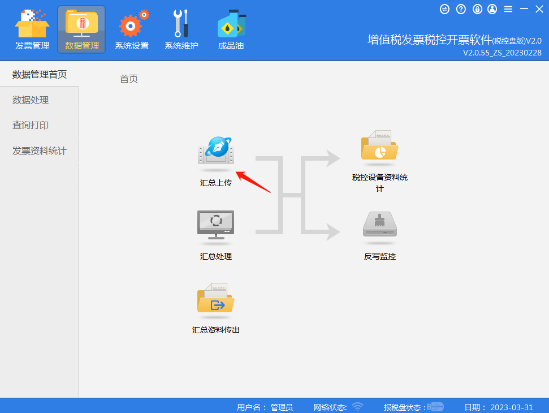This screenshot has height=413, width=549.
Task: Open 税控设备资料统计 folder icon
Action: [380, 145]
